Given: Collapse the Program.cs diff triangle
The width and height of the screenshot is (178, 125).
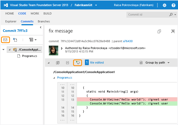Looking at the screenshot, I should click(x=54, y=78).
